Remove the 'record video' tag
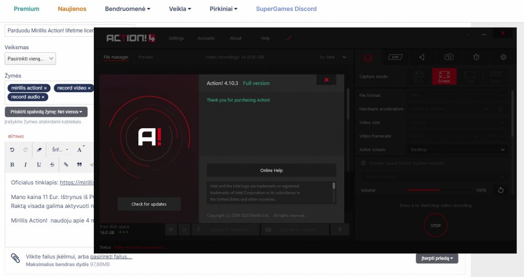 (x=89, y=88)
